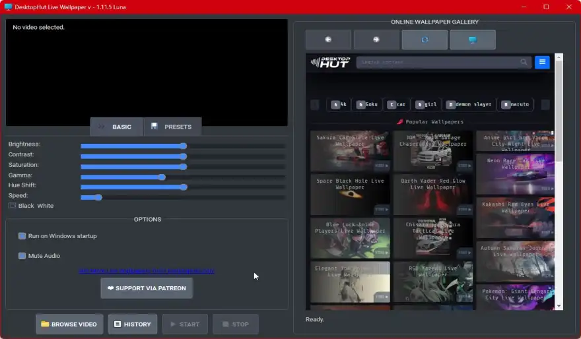Viewport: 581px width, 339px height.
Task: Go forward in the online gallery browser
Action: coord(376,40)
